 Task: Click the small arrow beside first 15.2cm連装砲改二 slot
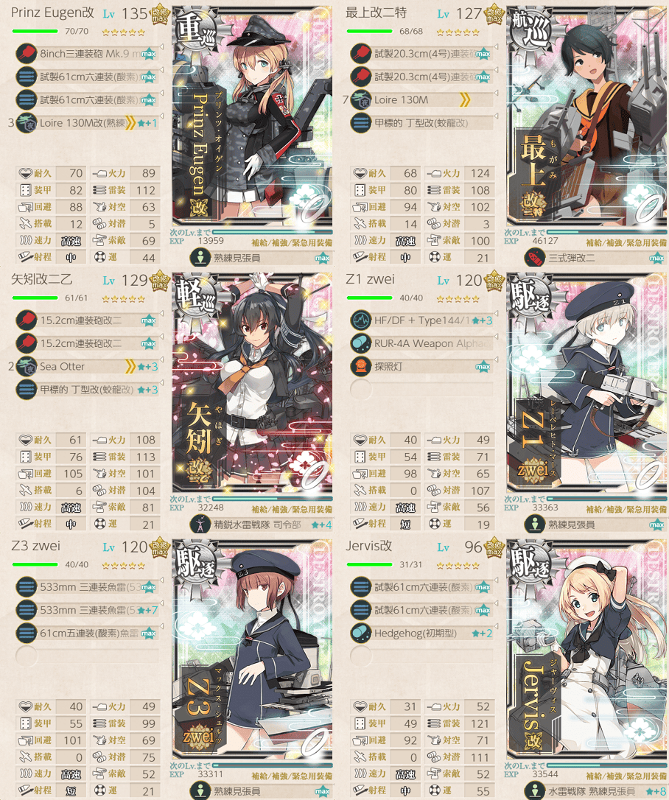[x=162, y=314]
